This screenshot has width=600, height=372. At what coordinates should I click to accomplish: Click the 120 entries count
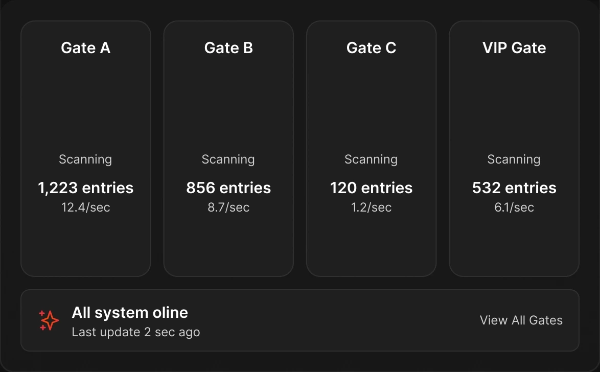tap(371, 188)
